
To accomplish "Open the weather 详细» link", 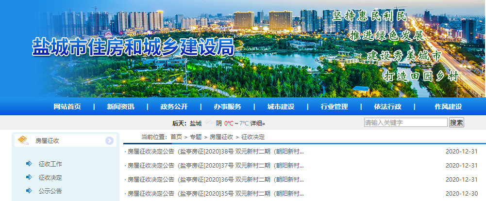I will click(258, 124).
